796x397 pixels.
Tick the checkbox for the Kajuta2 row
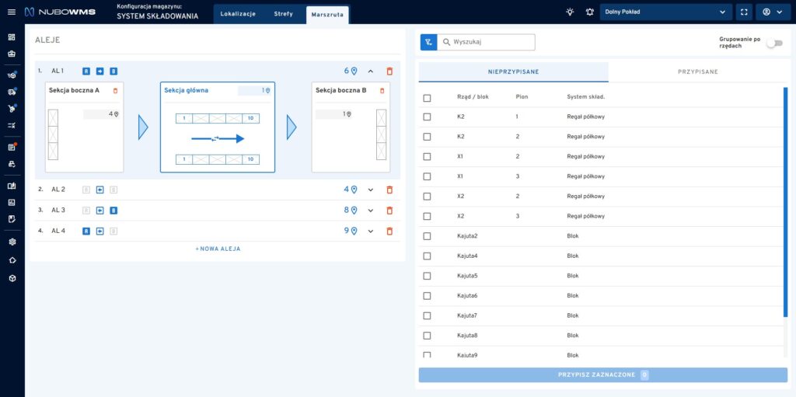[427, 235]
